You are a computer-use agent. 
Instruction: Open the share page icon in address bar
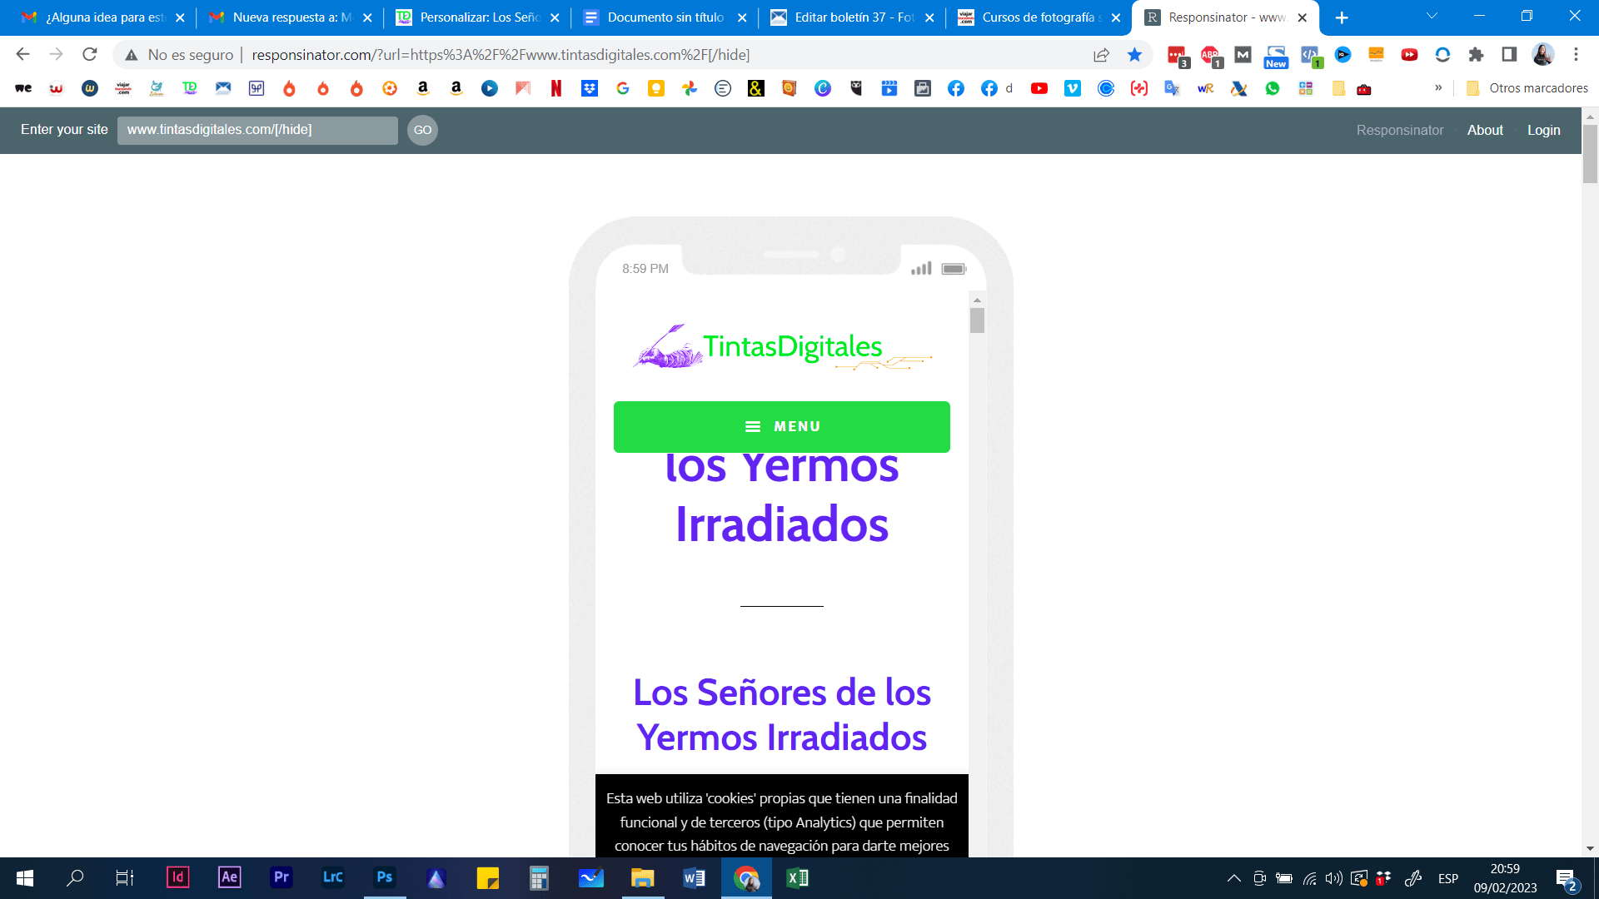tap(1101, 54)
